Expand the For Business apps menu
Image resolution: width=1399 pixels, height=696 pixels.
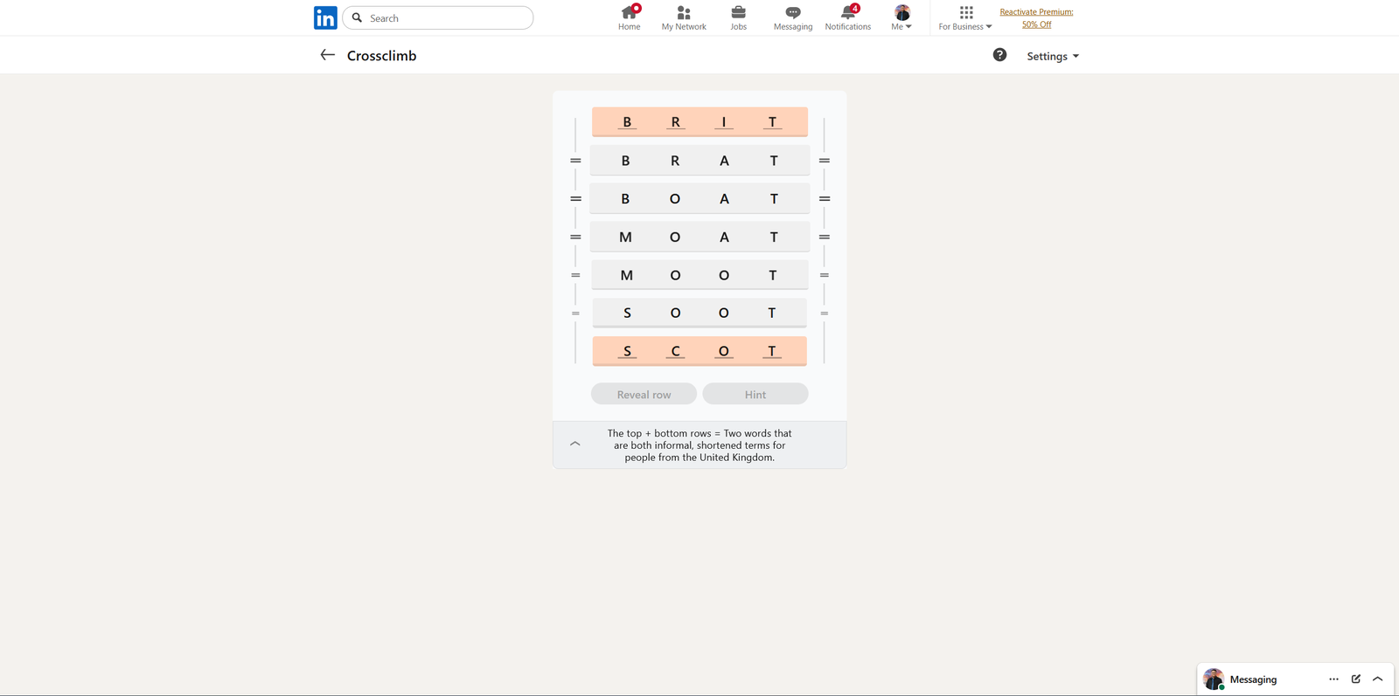pyautogui.click(x=965, y=17)
